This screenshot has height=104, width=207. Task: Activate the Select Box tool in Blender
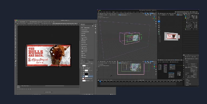[x=159, y=17]
